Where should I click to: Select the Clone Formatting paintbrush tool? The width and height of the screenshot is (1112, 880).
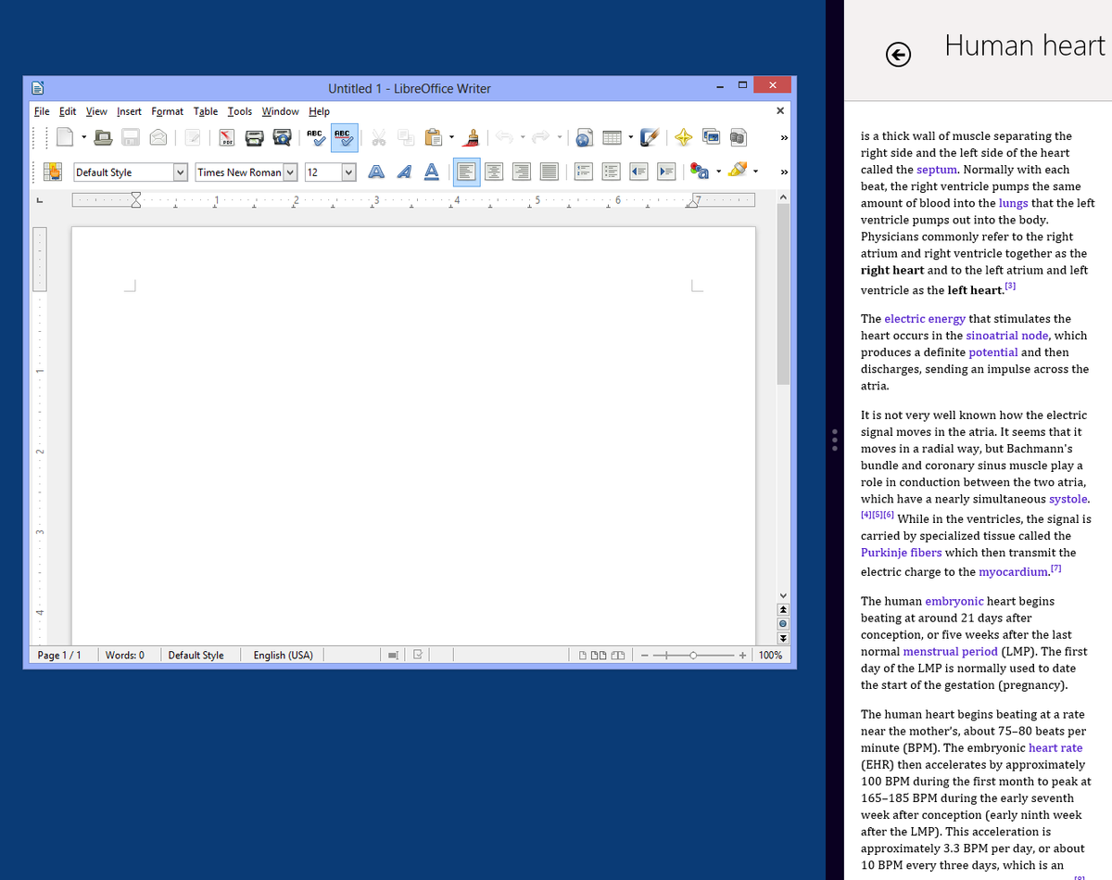tap(473, 137)
